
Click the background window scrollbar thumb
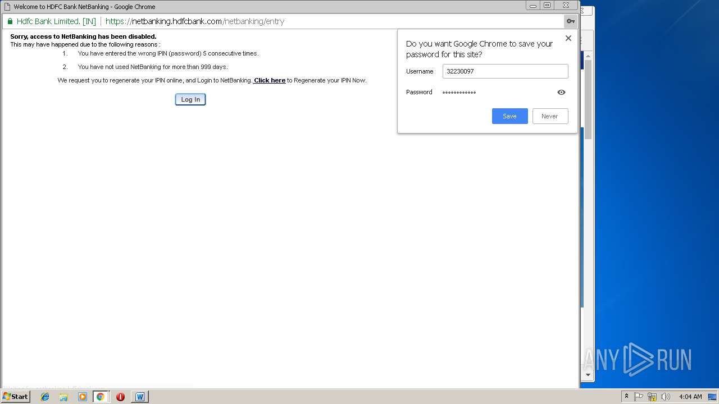point(588,99)
